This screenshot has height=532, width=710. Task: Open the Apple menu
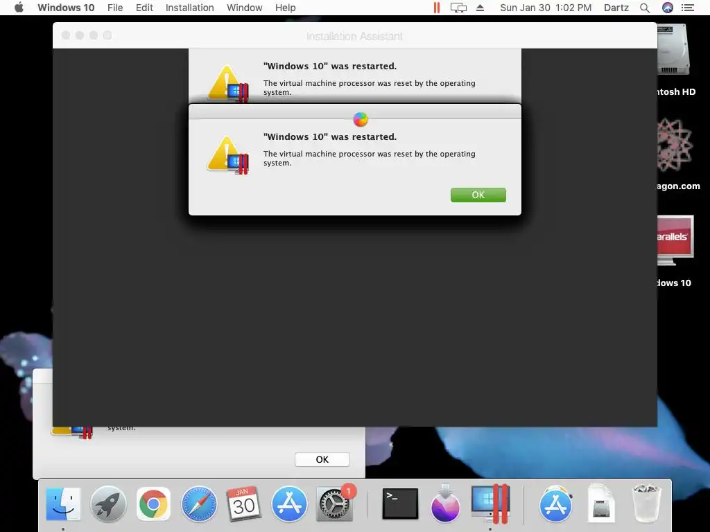click(19, 8)
